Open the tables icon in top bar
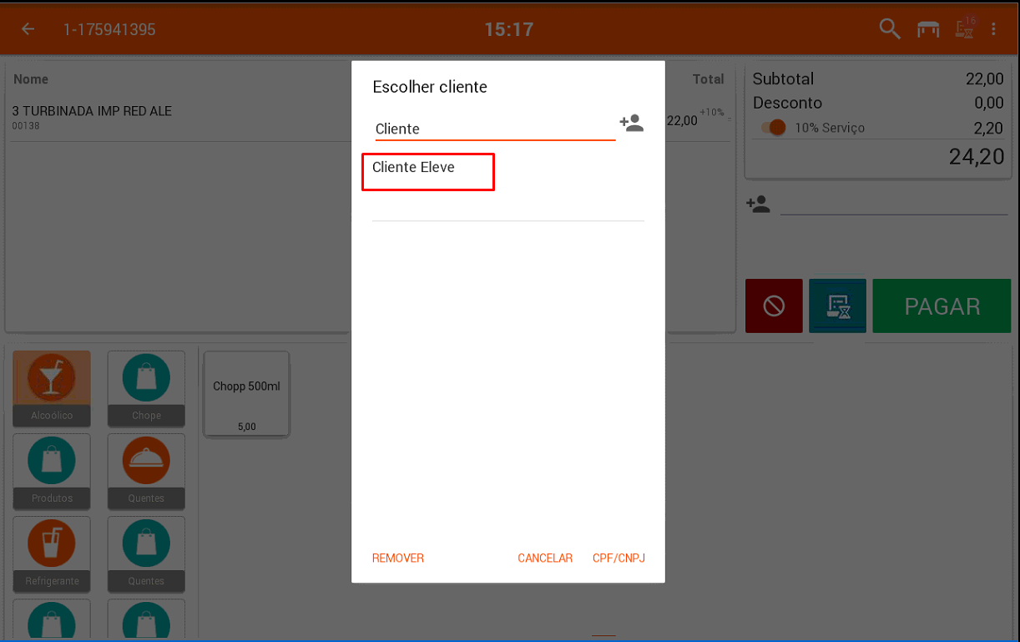 click(x=928, y=29)
